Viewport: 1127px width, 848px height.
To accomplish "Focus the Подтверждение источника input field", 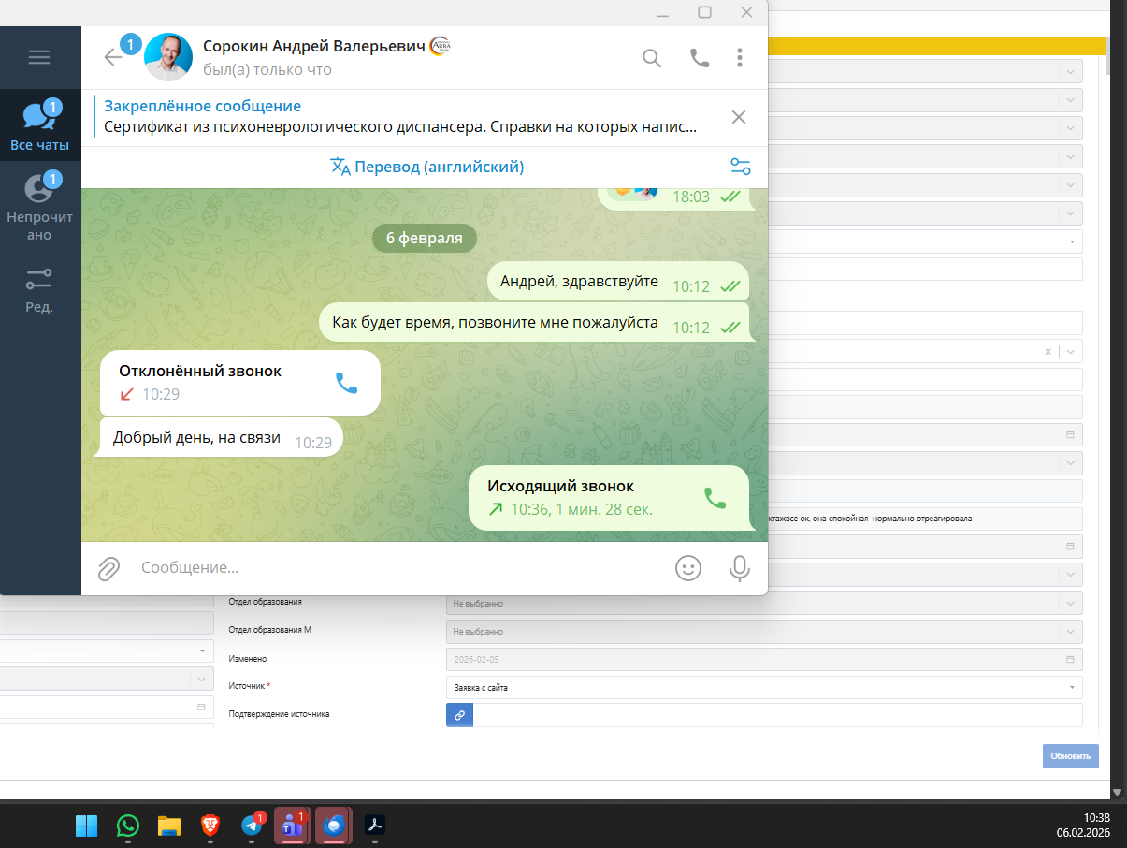I will point(778,715).
